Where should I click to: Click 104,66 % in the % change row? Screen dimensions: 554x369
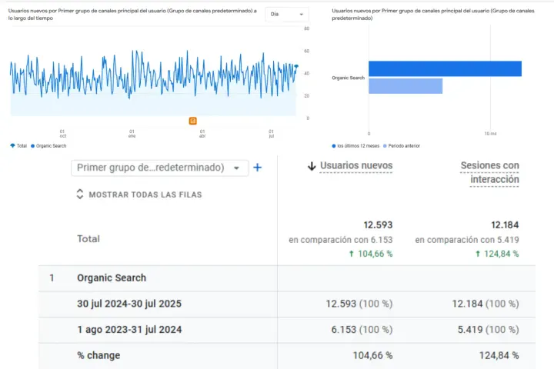pos(372,356)
